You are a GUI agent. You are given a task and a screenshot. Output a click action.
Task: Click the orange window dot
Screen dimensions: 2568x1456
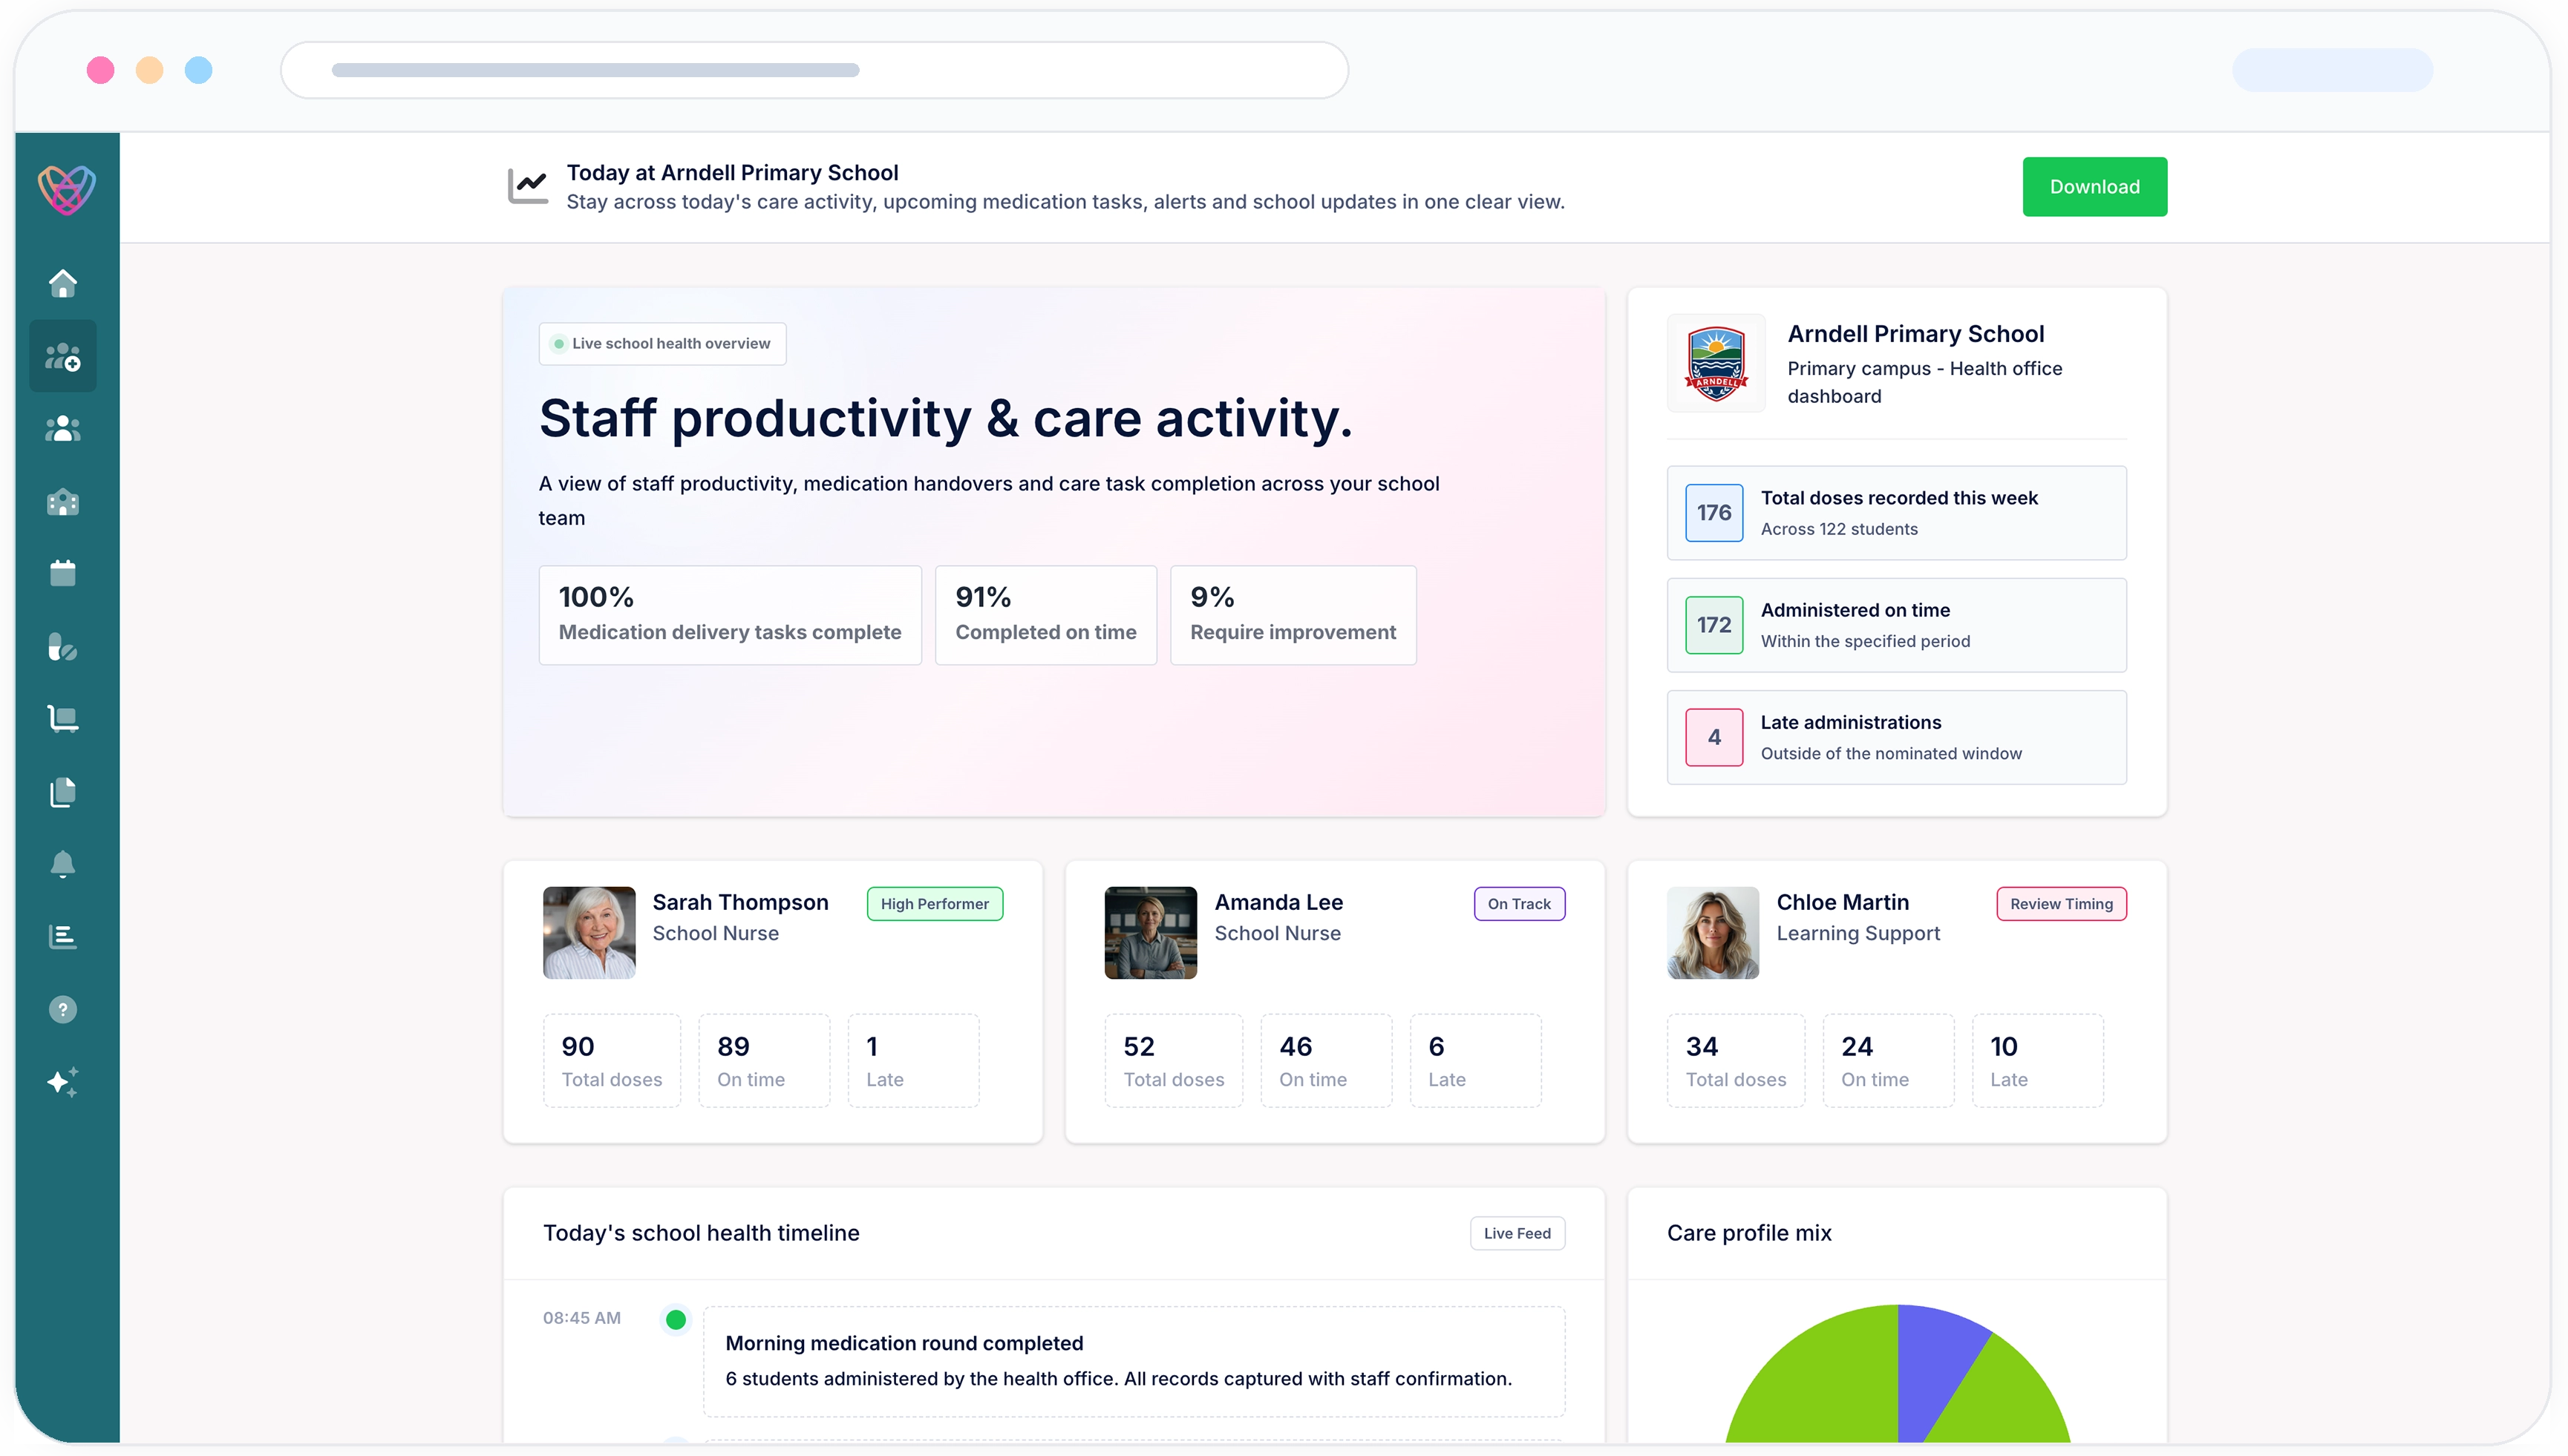[150, 70]
